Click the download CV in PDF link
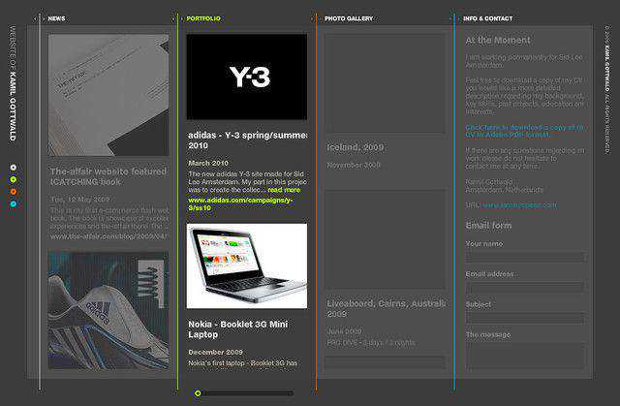Screen dimensions: 620x406 click(x=523, y=131)
